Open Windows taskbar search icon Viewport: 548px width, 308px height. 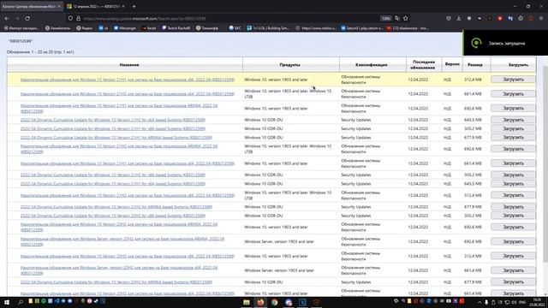click(x=21, y=302)
